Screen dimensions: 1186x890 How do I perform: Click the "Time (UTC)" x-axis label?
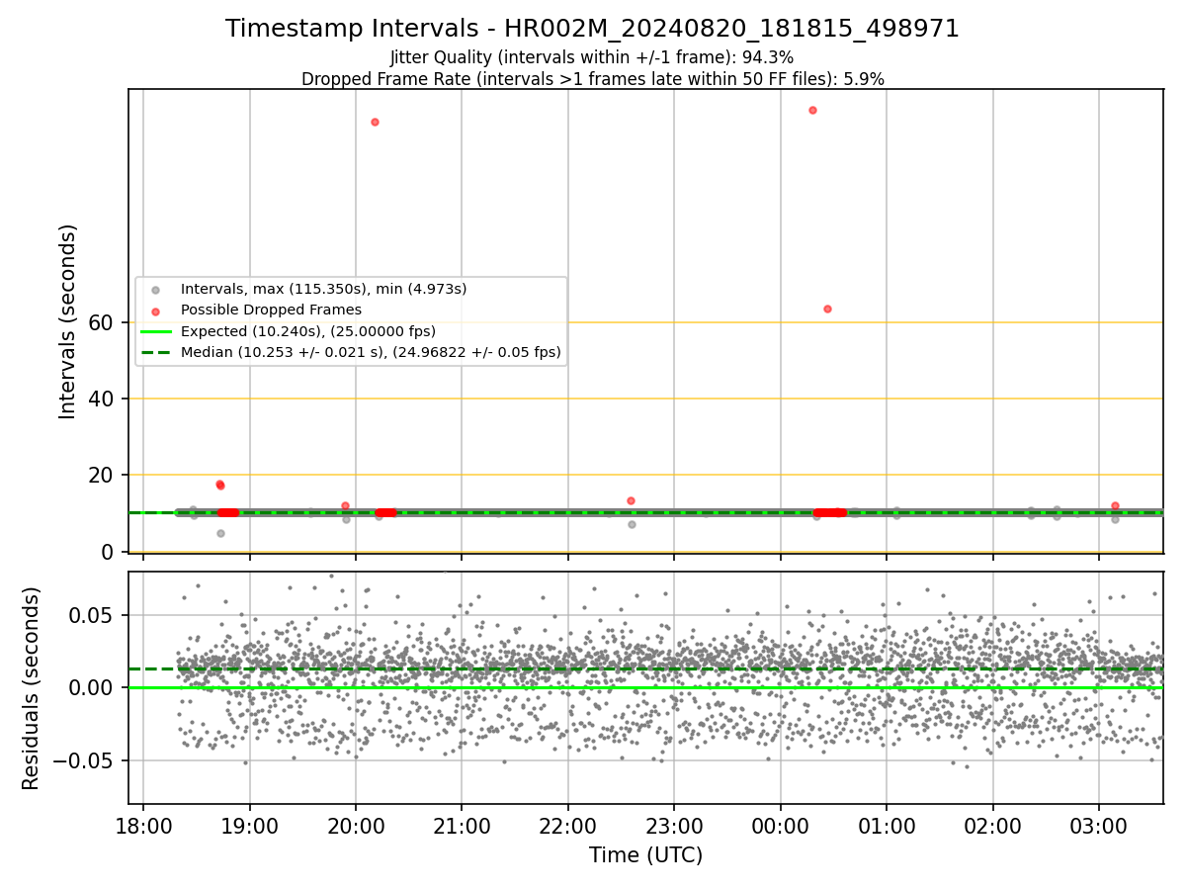point(645,855)
